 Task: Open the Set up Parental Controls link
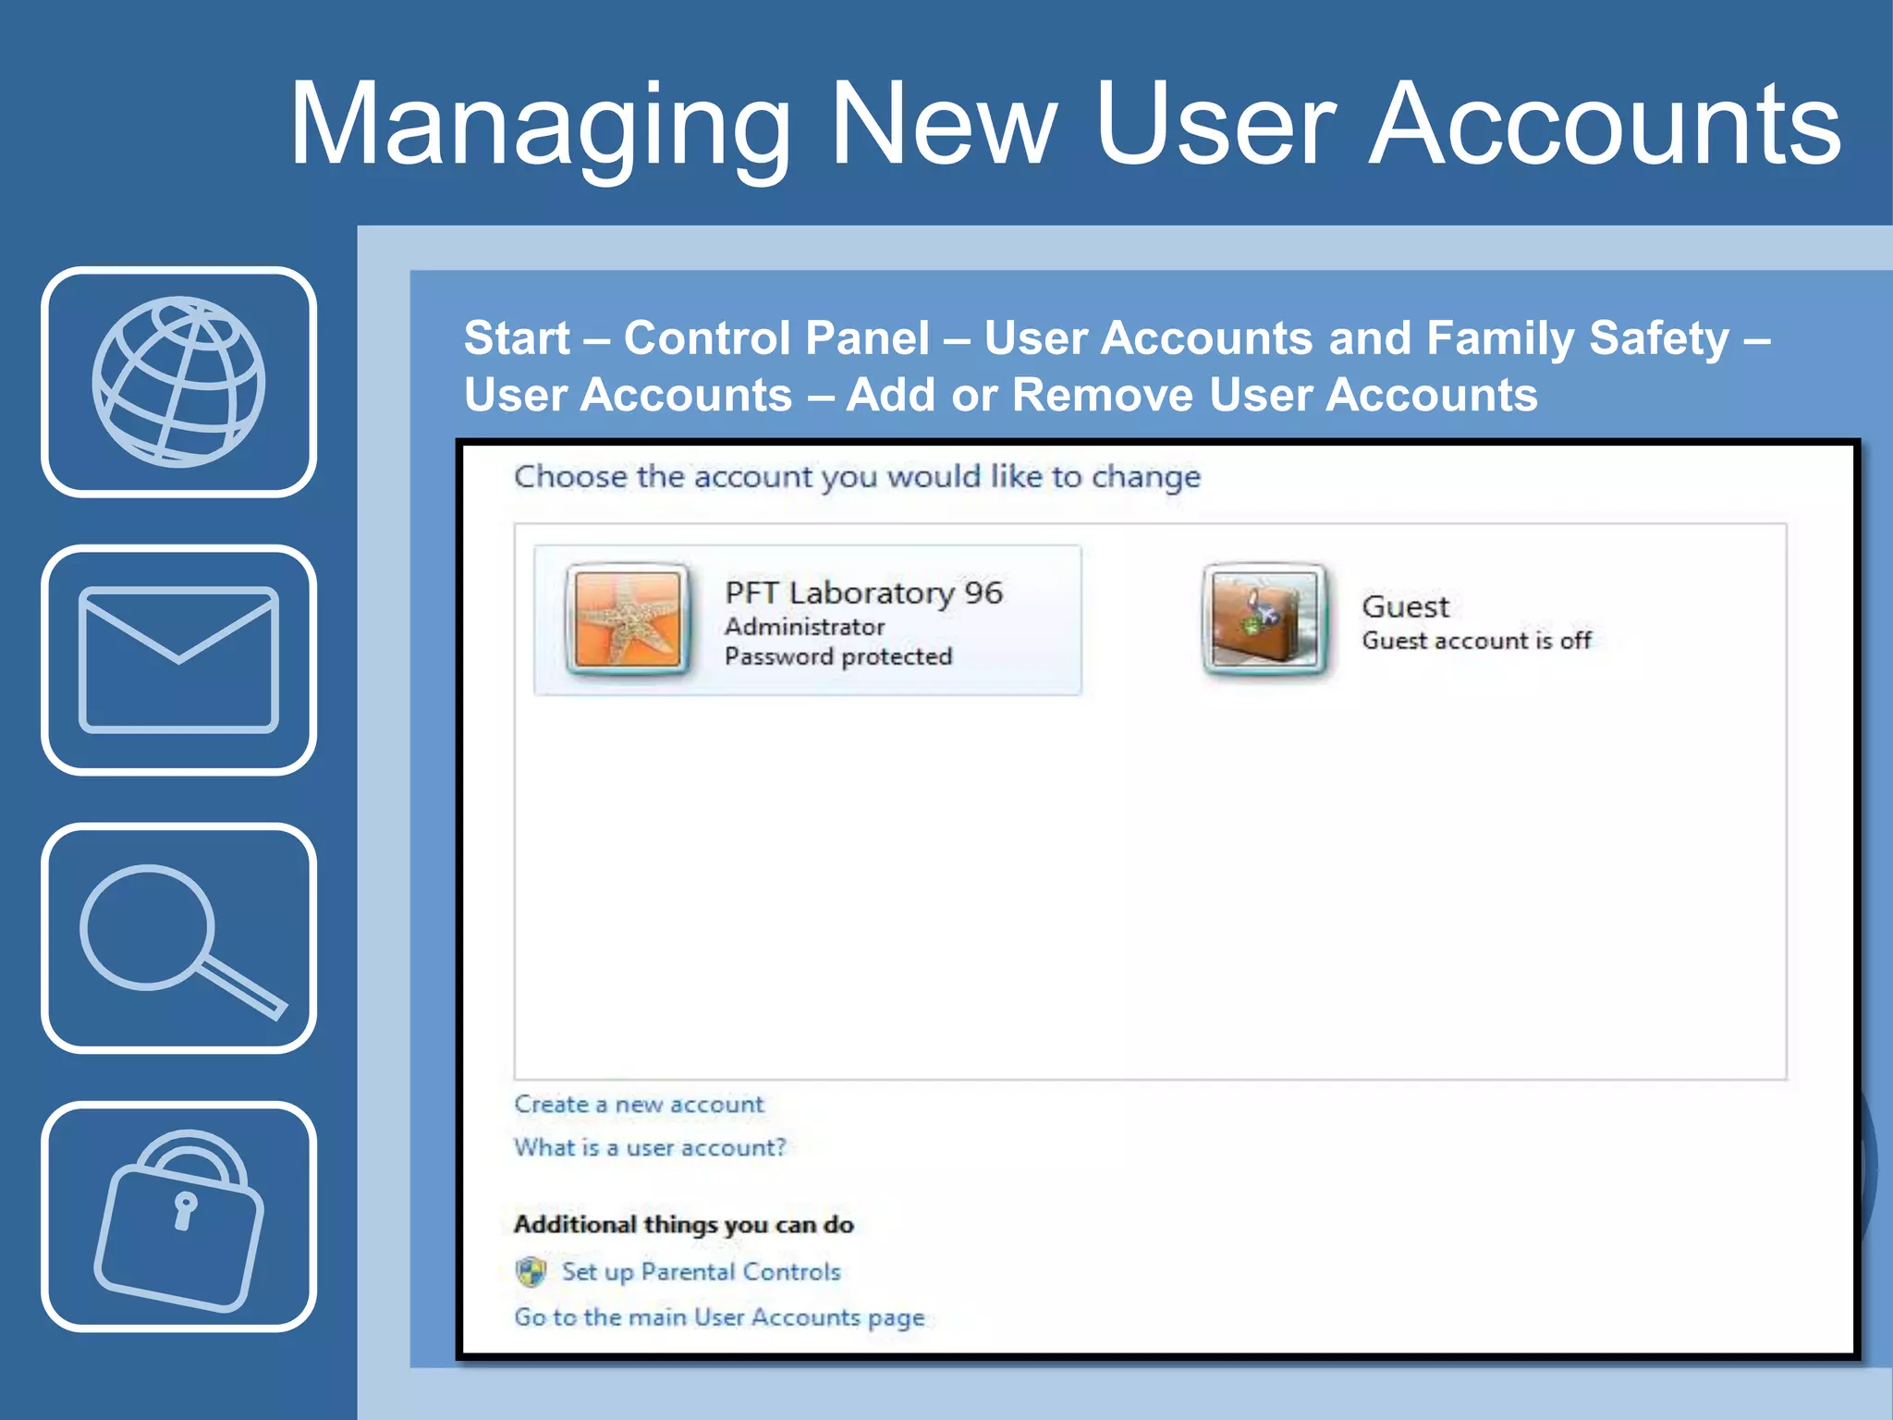[x=701, y=1272]
